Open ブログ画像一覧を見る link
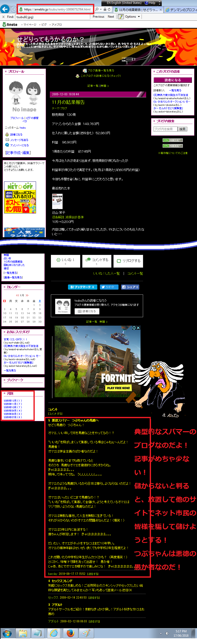This screenshot has width=197, height=639. click(101, 71)
